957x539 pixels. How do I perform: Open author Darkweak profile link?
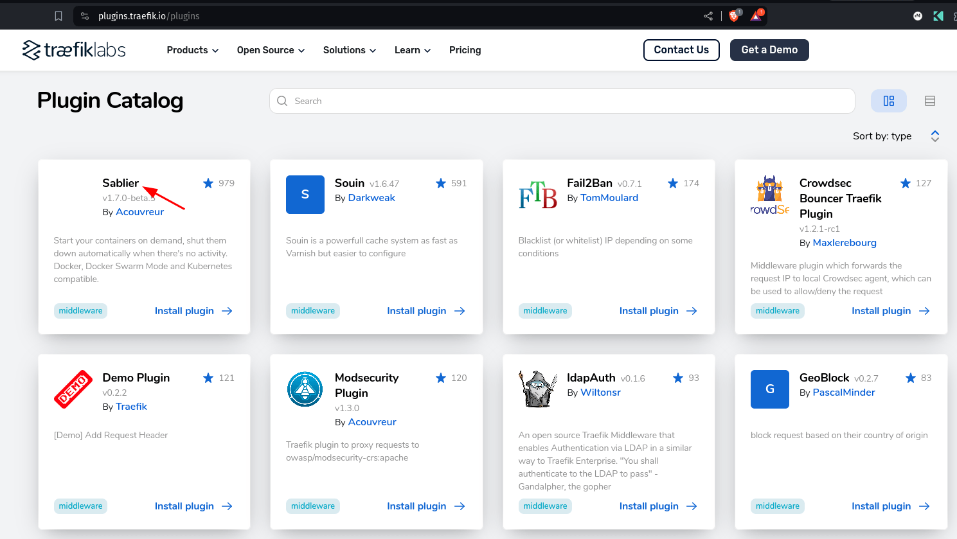371,198
